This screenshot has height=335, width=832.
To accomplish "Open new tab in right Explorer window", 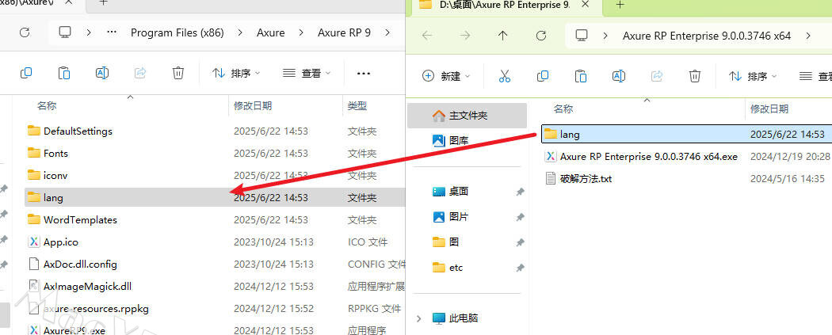I will pyautogui.click(x=620, y=5).
